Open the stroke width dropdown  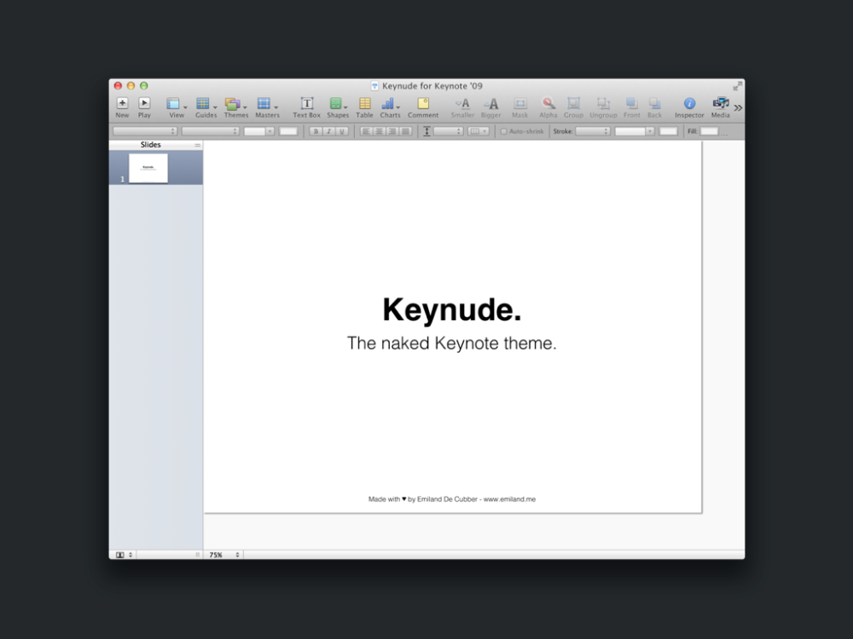[x=635, y=131]
